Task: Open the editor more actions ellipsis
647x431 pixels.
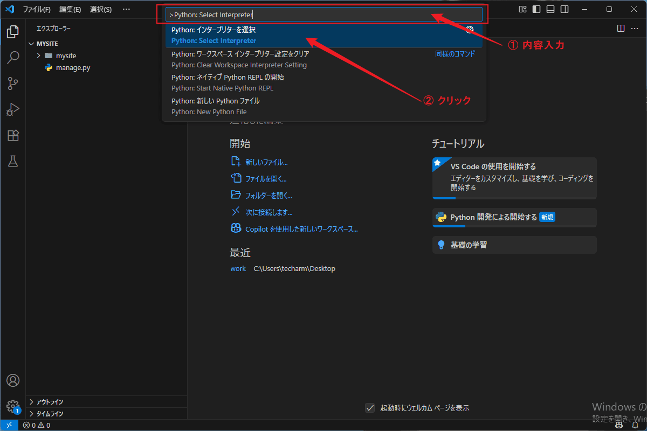Action: click(x=636, y=28)
